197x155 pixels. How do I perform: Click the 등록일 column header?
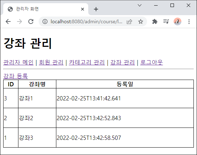tap(125, 84)
